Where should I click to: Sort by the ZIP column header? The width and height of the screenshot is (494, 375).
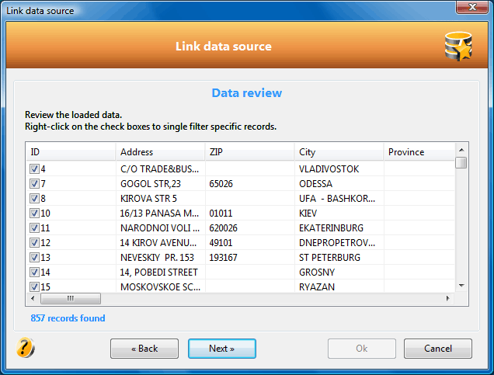pos(249,152)
